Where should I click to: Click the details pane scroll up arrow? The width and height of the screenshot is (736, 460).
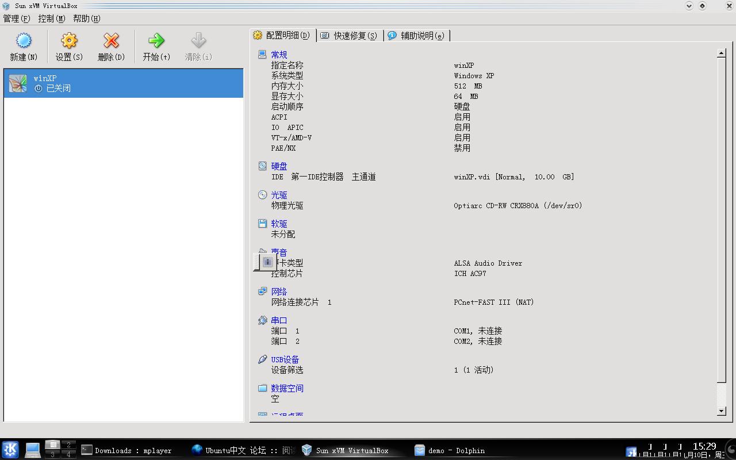(722, 53)
